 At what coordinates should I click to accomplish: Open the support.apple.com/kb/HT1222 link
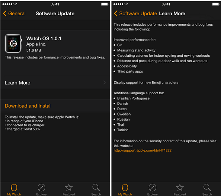point(142,151)
